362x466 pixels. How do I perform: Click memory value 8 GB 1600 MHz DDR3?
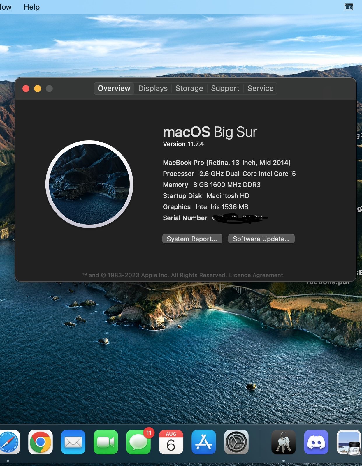pos(227,185)
